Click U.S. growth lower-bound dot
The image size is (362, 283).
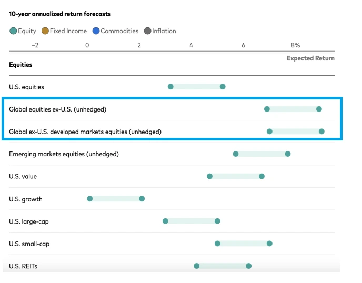tap(90, 199)
